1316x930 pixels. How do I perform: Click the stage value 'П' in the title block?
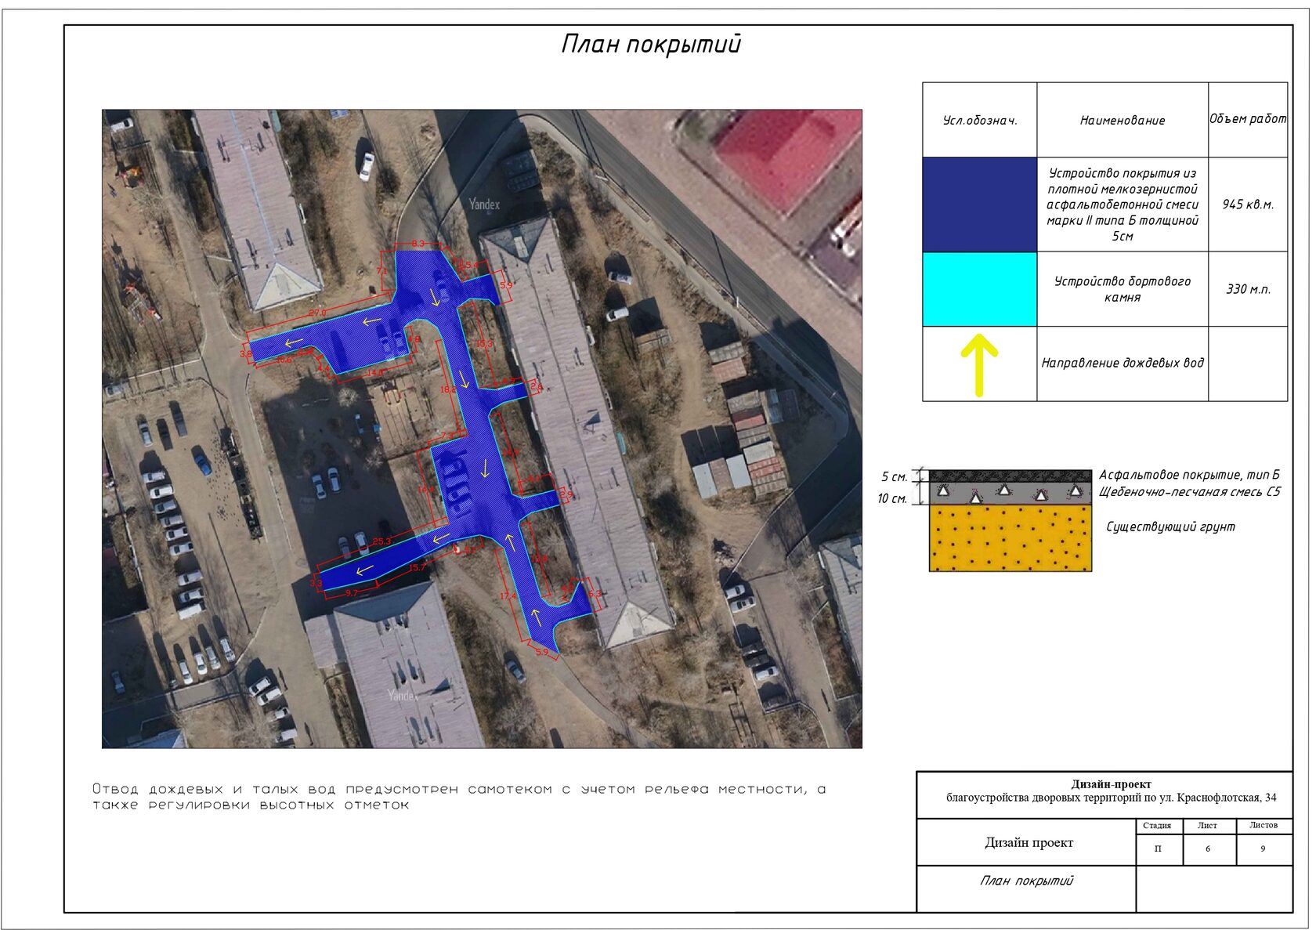pos(1158,849)
